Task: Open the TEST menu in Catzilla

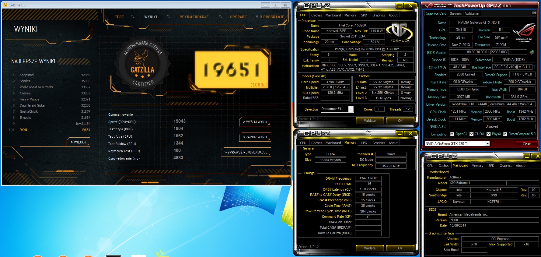Action: (119, 17)
